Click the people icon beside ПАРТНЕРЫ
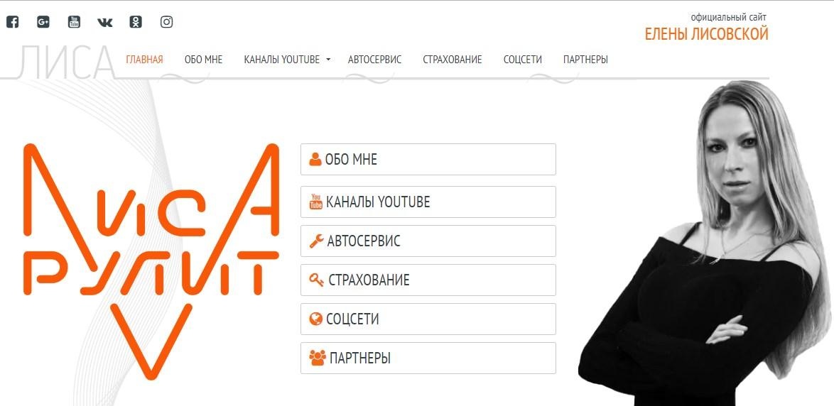Viewport: 834px width, 406px height. [318, 358]
